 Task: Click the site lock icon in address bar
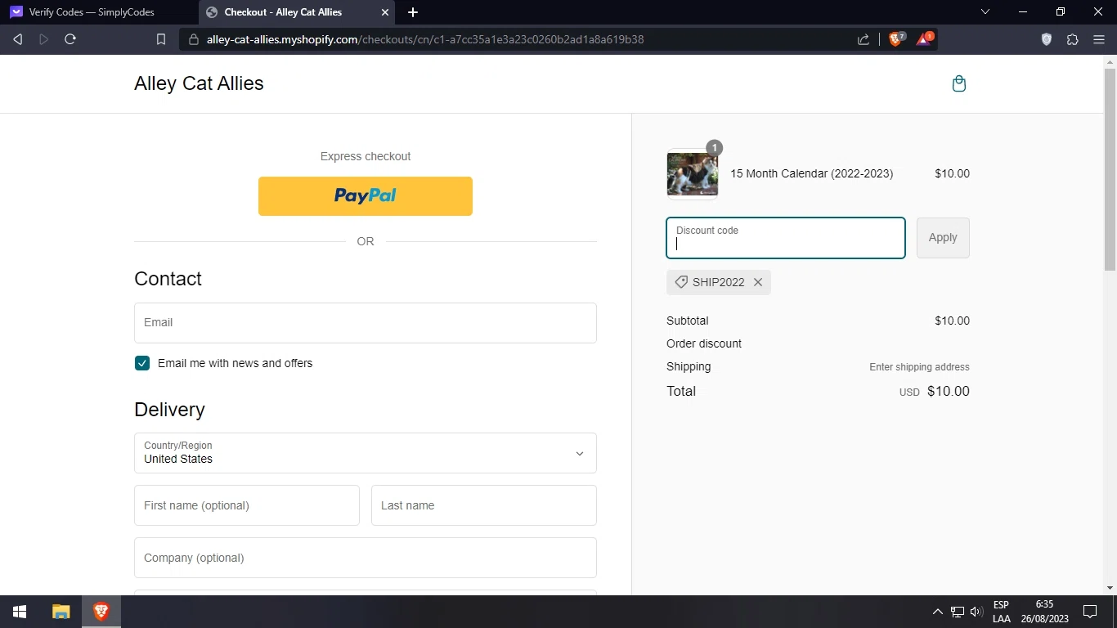click(194, 39)
